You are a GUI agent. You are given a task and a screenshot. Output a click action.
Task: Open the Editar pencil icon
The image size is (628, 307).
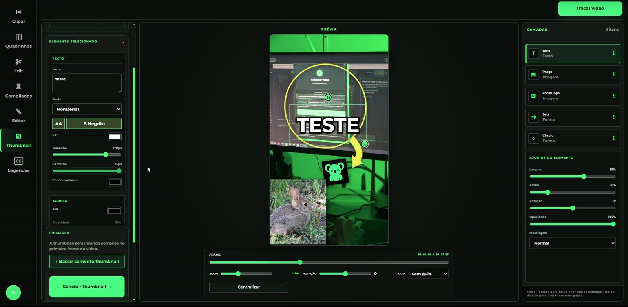coord(18,111)
